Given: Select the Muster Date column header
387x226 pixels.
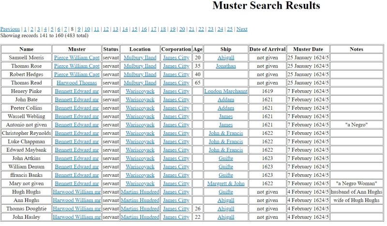Looking at the screenshot, I should pos(308,49).
